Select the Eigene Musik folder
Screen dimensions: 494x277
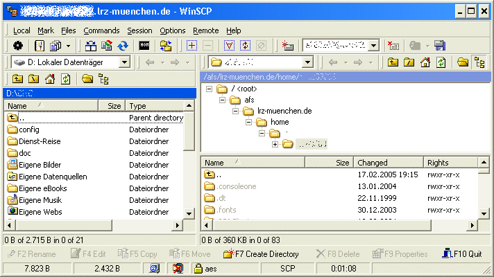tap(40, 200)
